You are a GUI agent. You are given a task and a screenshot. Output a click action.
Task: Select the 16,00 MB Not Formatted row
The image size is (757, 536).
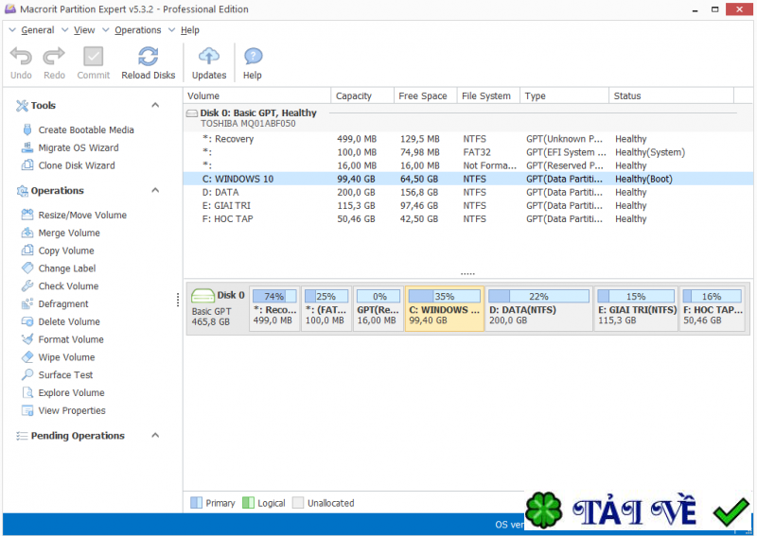pos(467,165)
